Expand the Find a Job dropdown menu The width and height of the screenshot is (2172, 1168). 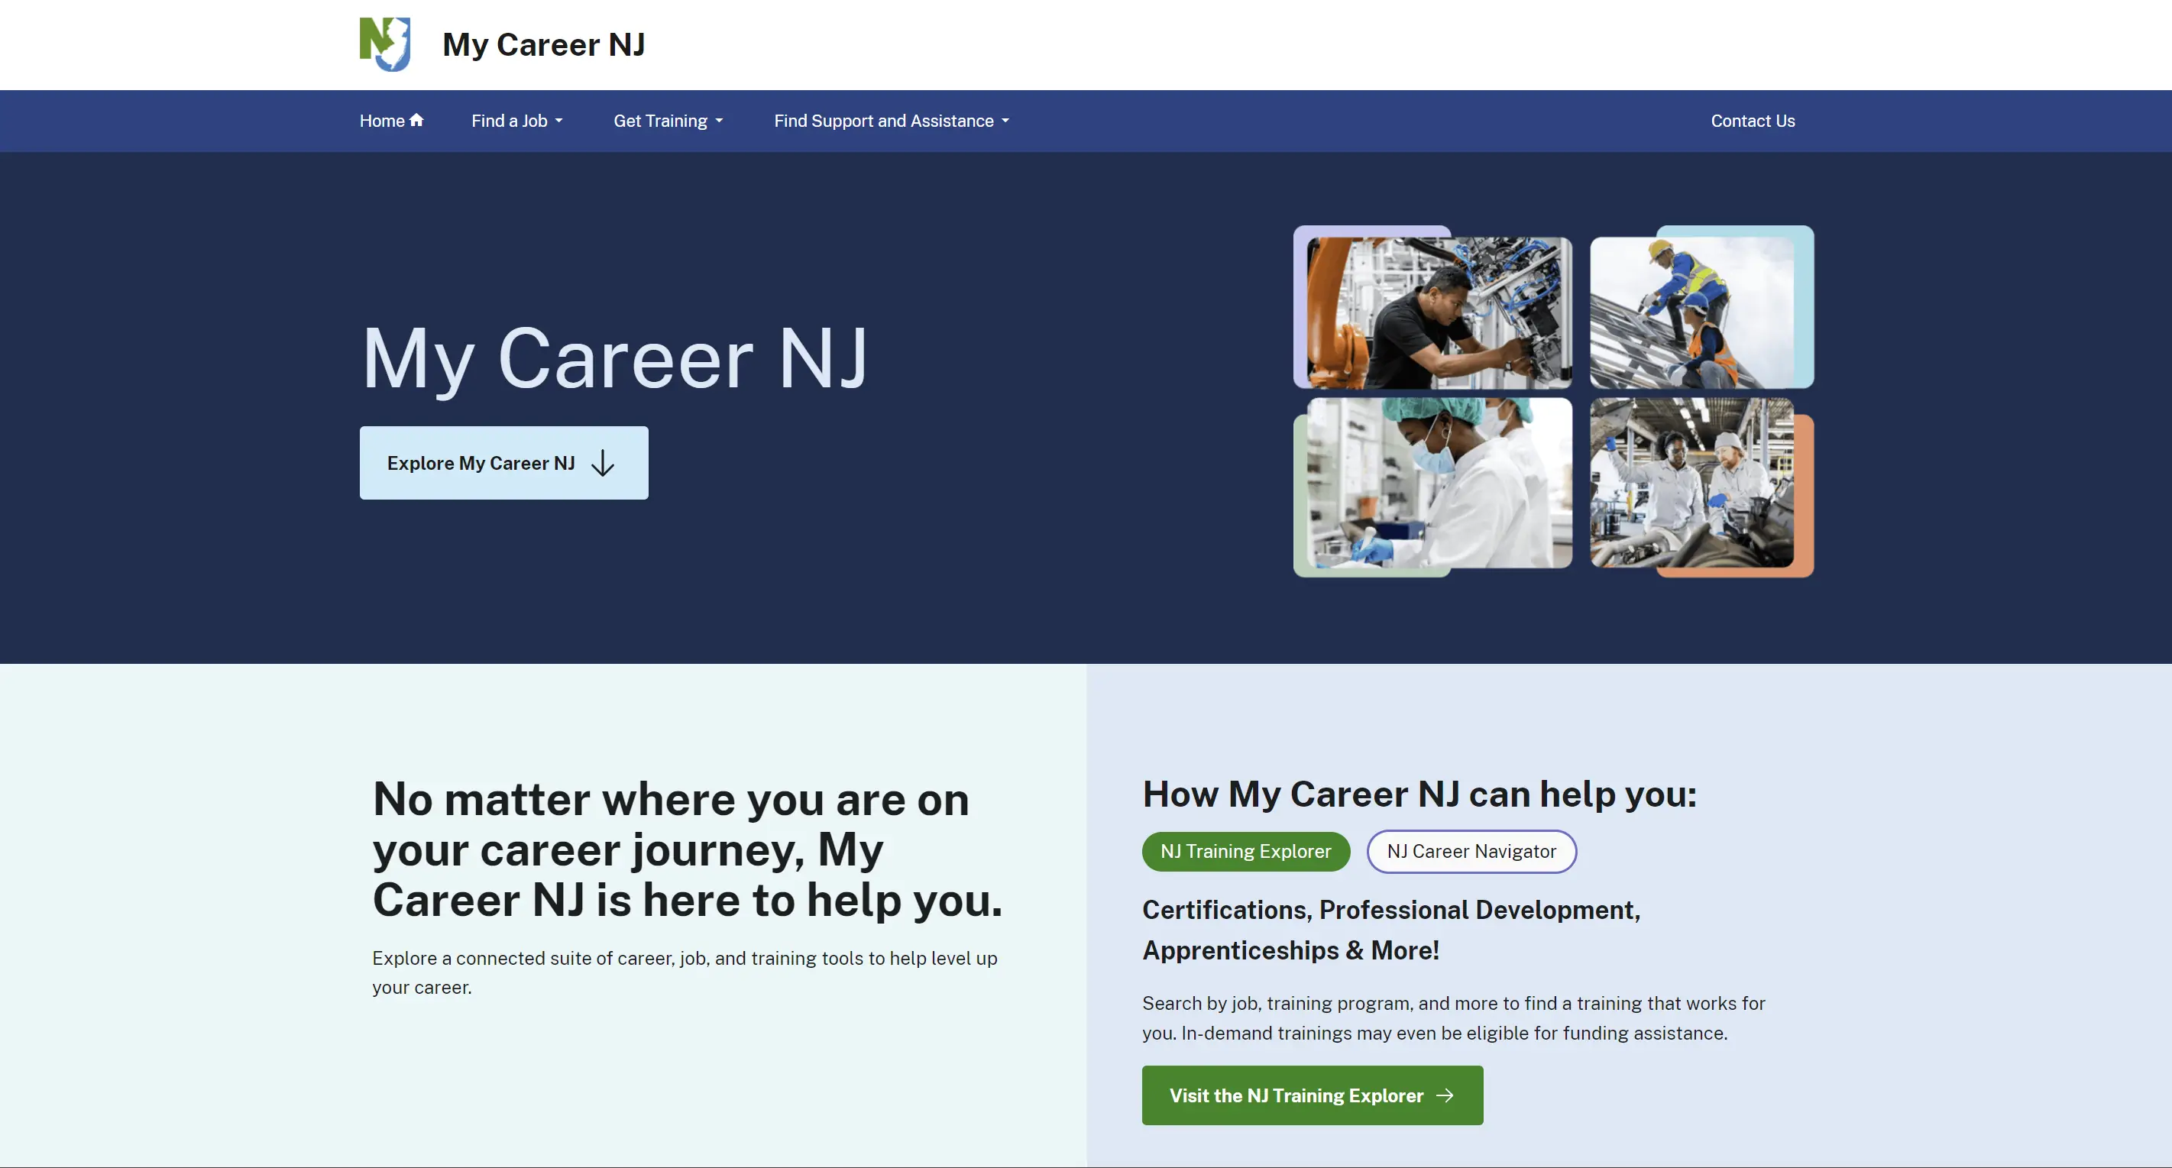pos(518,121)
